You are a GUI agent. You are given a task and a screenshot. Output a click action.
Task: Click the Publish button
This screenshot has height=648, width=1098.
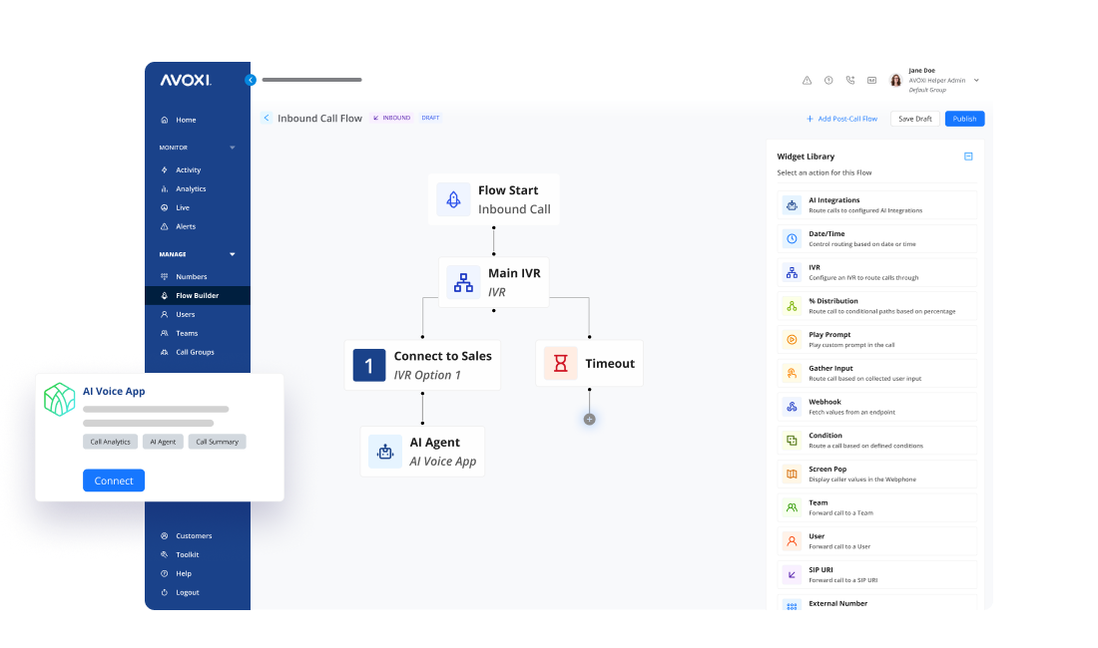coord(963,118)
